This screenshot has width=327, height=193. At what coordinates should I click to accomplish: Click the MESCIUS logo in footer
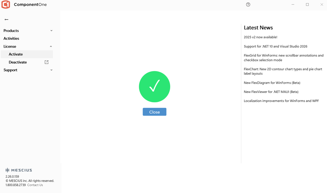pos(19,170)
